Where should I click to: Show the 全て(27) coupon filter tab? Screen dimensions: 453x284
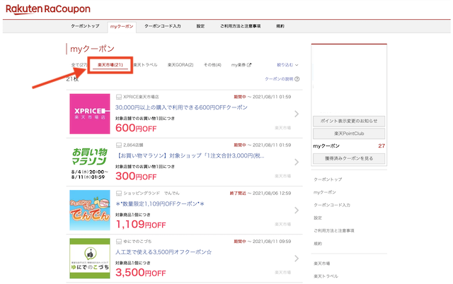79,65
